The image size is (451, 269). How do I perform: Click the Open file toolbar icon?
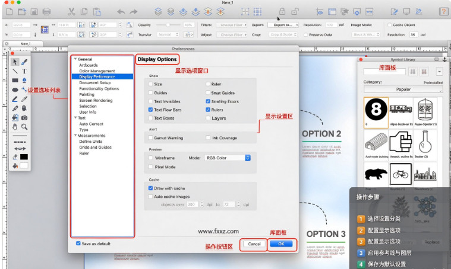(22, 11)
